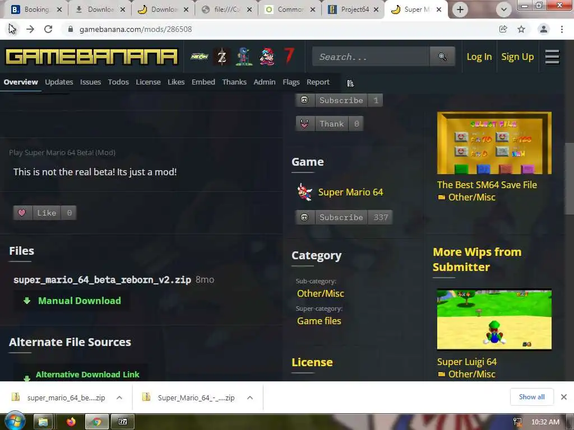Click the Subscribe button with count 1
This screenshot has width=574, height=430.
tap(339, 100)
